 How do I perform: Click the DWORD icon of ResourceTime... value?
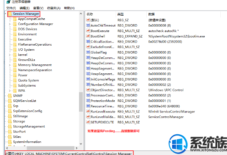(88, 106)
